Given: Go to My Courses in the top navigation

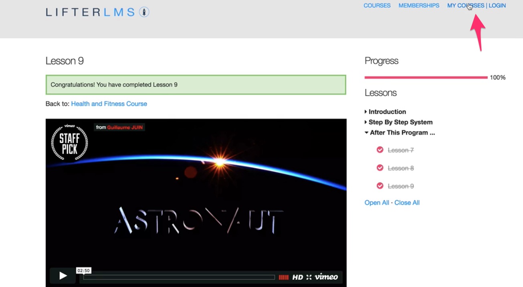Looking at the screenshot, I should (x=466, y=6).
